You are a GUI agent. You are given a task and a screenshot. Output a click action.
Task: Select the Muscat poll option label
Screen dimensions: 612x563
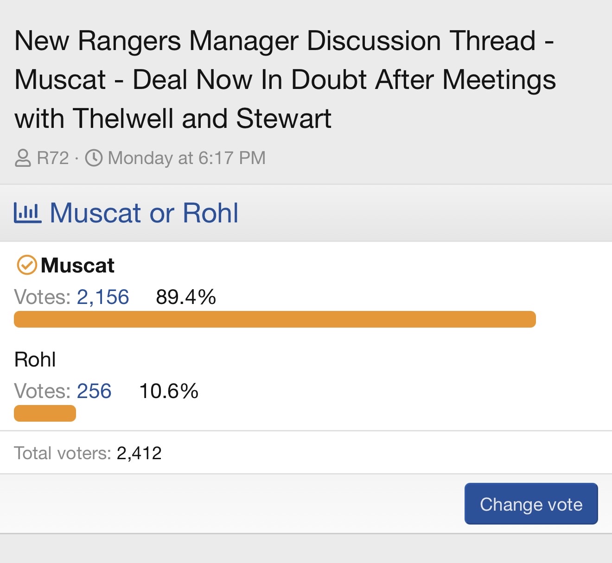point(77,266)
